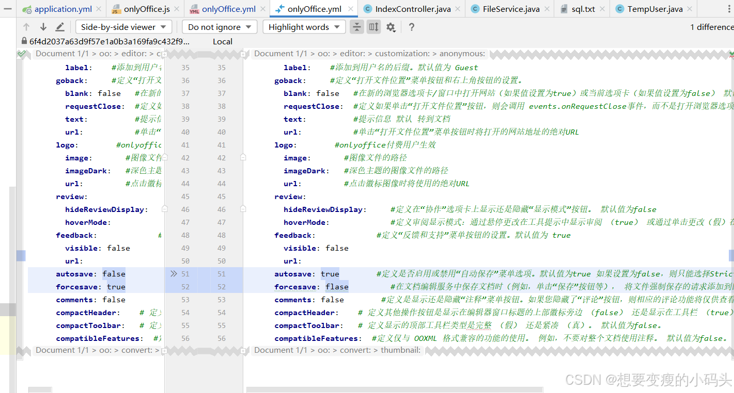The width and height of the screenshot is (734, 393).
Task: Toggle synchronized scrolling icon
Action: [373, 27]
